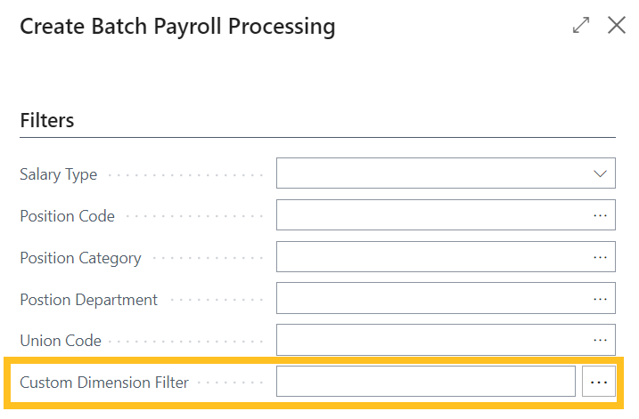
Task: Click the Position Category field label
Action: [x=80, y=258]
